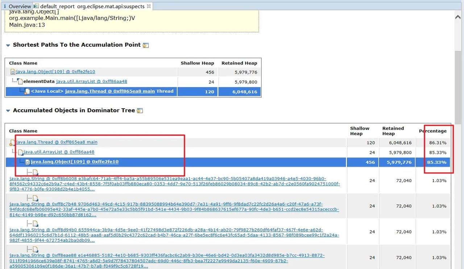464x269 pixels.
Task: Click the thread icon before java.lang.Thread in Dominator Tree
Action: pyautogui.click(x=12, y=143)
